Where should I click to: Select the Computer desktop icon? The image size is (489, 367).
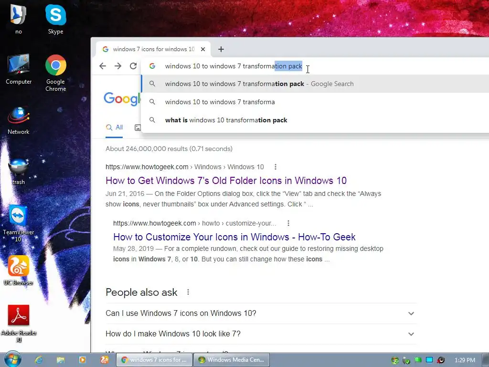pos(19,69)
